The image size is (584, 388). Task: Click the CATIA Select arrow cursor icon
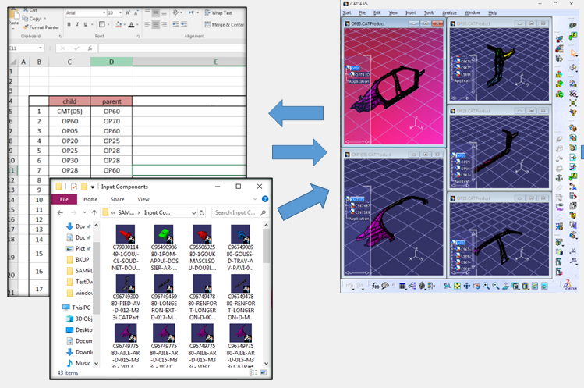point(573,53)
